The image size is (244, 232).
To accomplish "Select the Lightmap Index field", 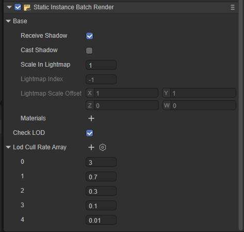I will pyautogui.click(x=101, y=80).
